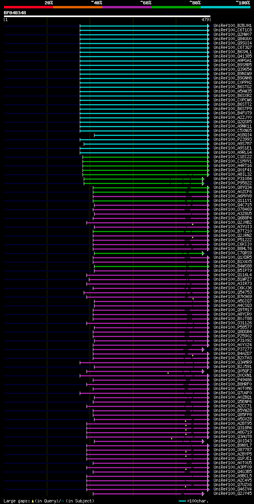Select hit UniRef100_C6T1C8
254x504 pixels.
click(x=233, y=30)
